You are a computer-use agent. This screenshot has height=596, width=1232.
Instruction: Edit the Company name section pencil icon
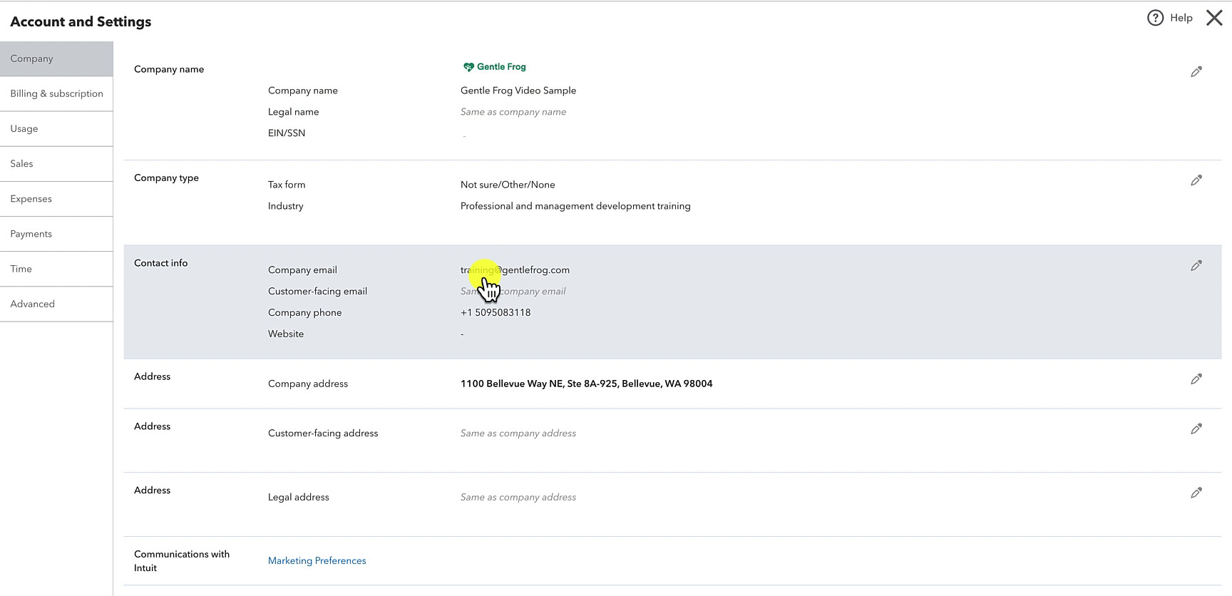[1196, 71]
